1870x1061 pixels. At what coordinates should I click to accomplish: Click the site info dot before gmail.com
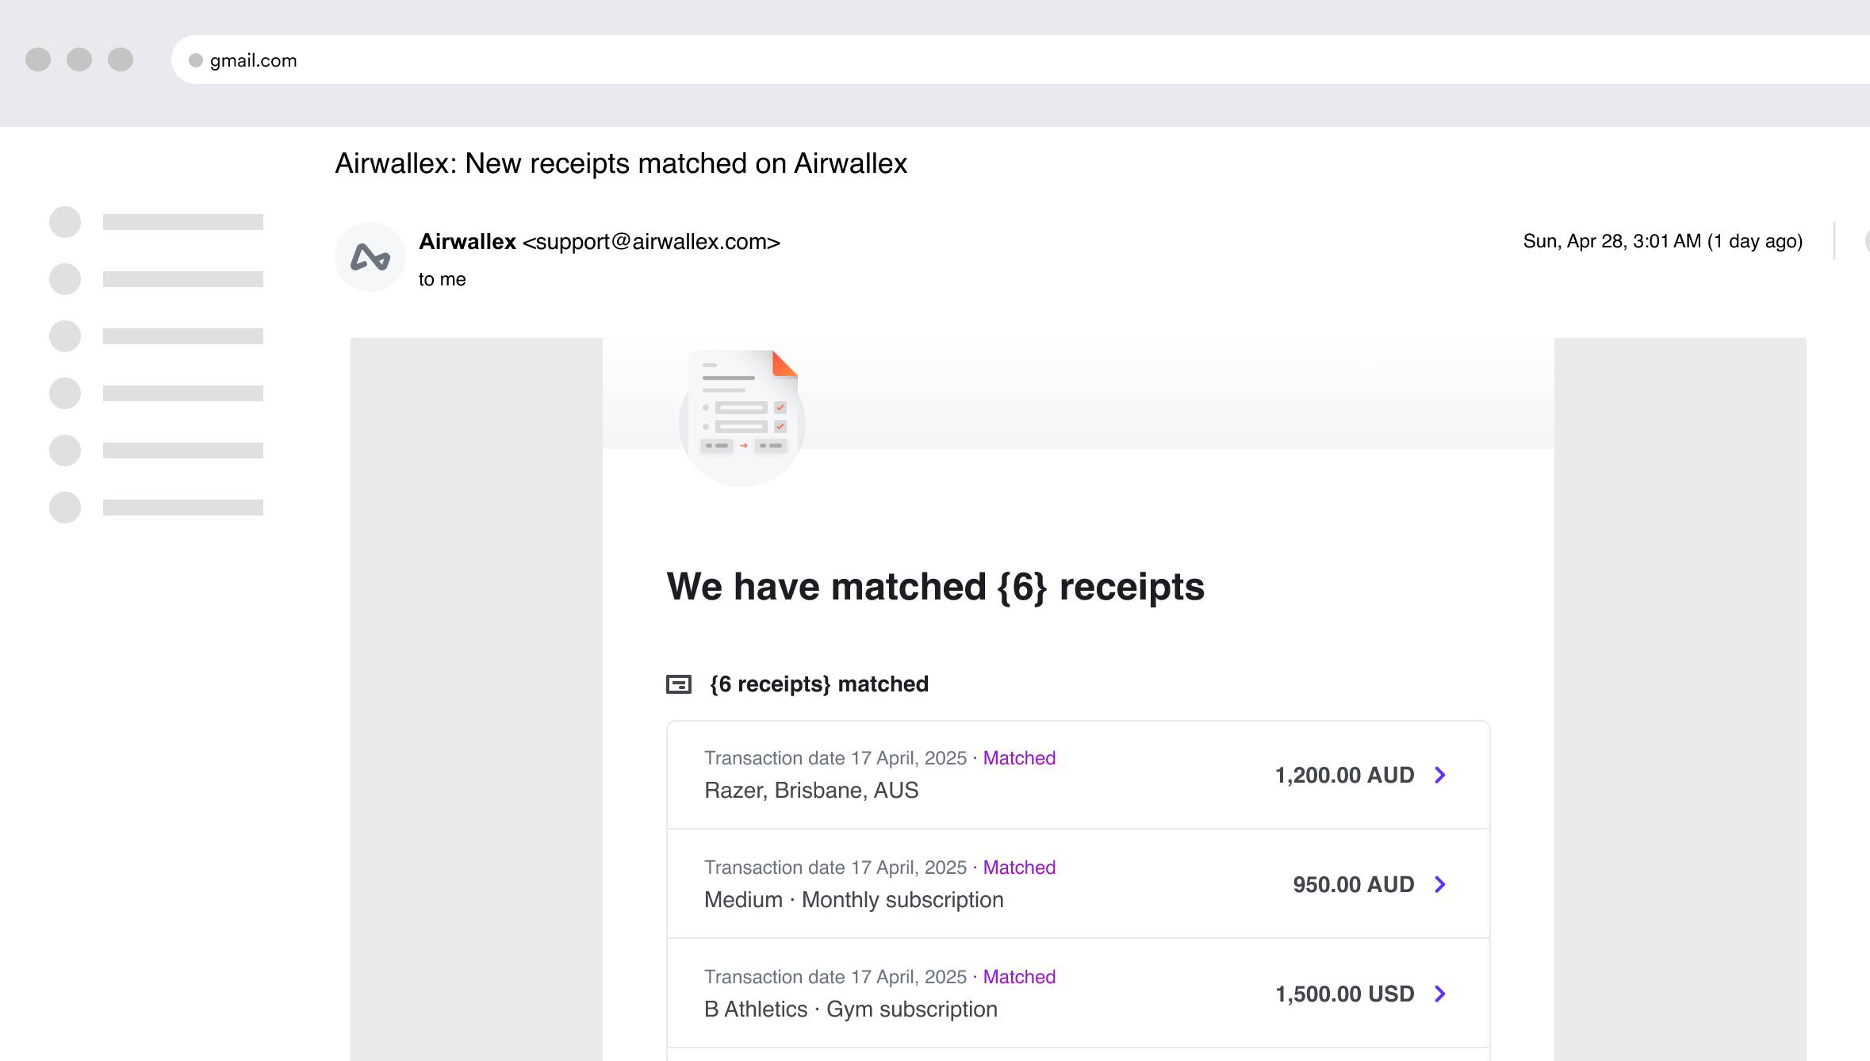pyautogui.click(x=195, y=60)
